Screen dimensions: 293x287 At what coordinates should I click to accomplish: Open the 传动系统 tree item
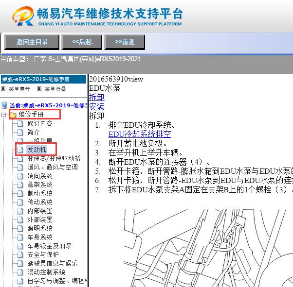[x=40, y=203]
